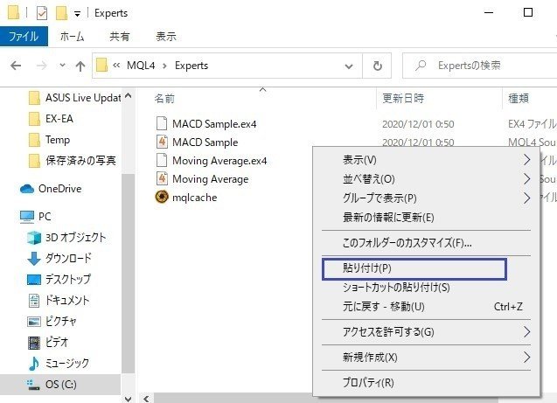Select the Moving Average MQL4 source icon

point(162,178)
